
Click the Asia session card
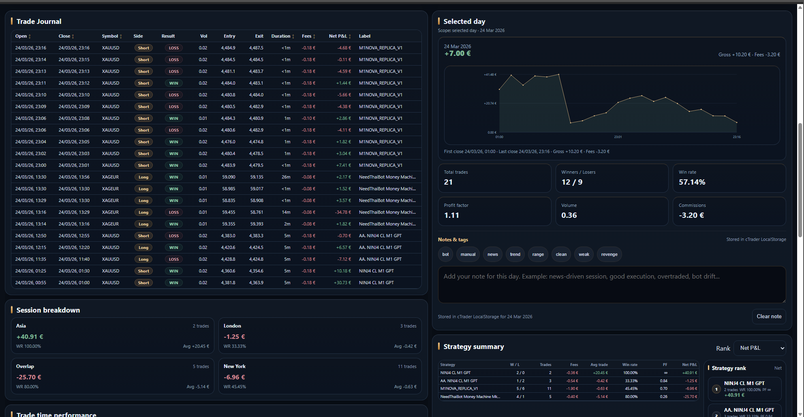pos(112,336)
